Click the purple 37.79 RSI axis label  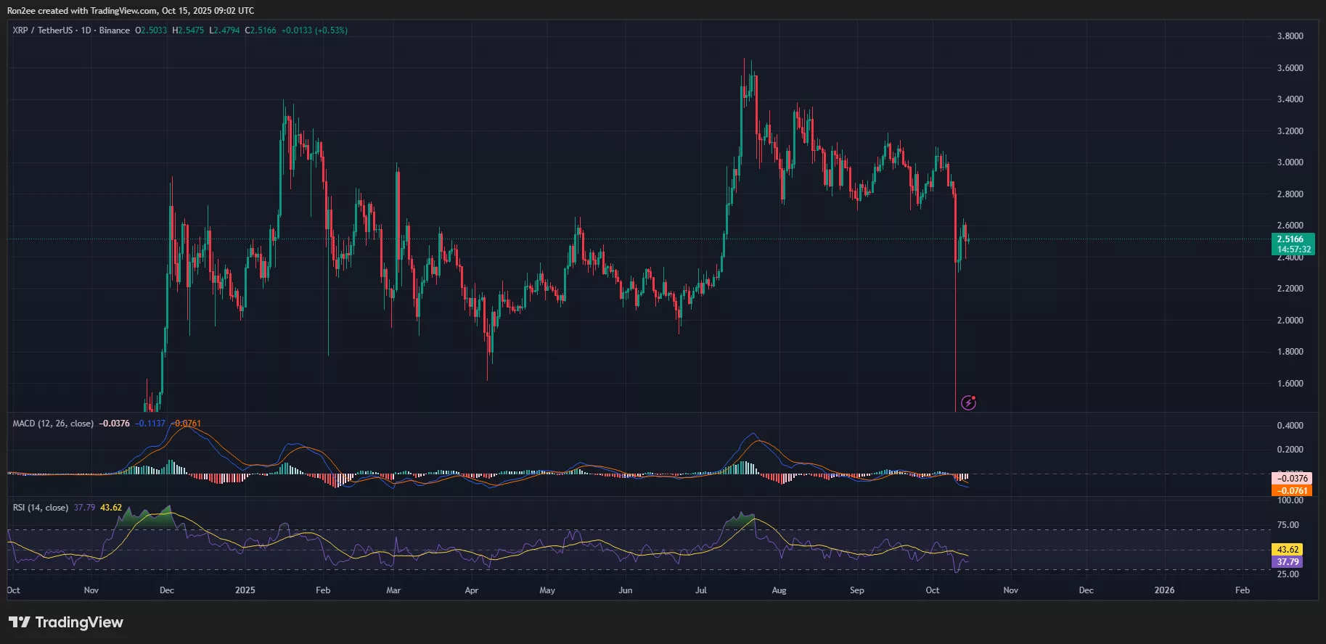coord(1288,562)
